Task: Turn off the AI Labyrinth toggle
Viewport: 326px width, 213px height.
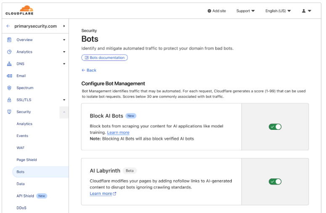Action: 275,181
